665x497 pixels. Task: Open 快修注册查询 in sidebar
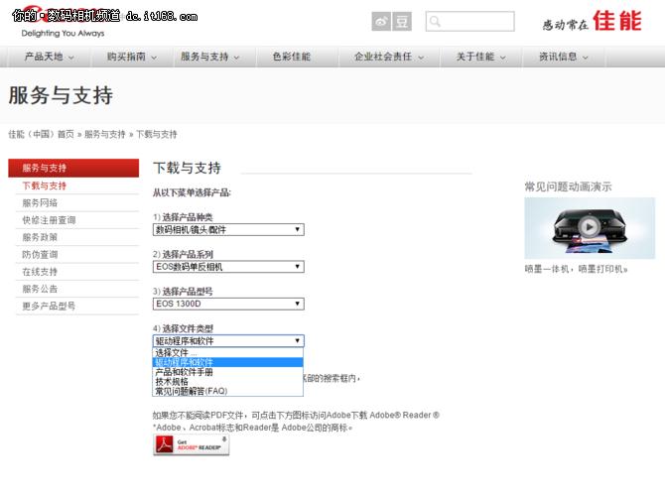click(x=49, y=220)
